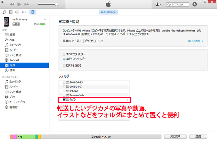This screenshot has width=217, height=142.
Task: Click the 'm の iPhone' tab button
Action: point(108,12)
